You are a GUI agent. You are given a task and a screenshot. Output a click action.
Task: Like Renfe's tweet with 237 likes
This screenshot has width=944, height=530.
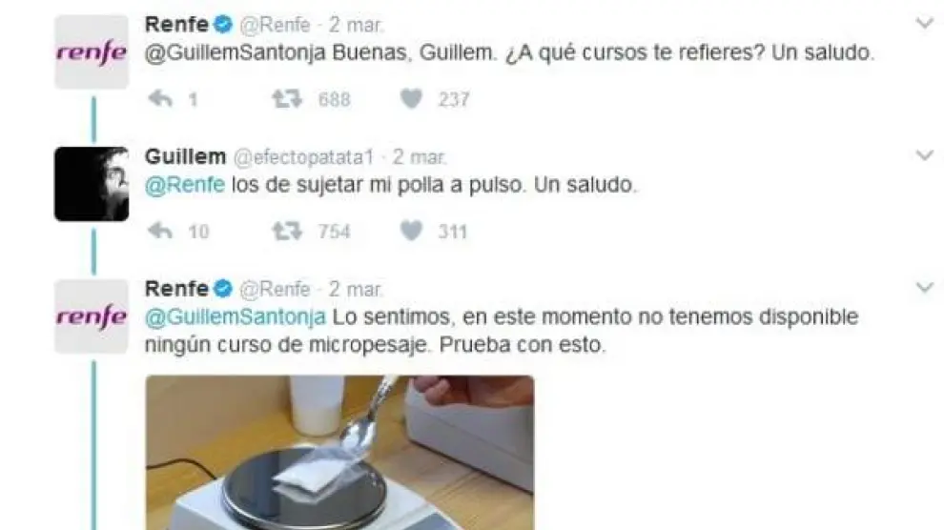pos(411,99)
